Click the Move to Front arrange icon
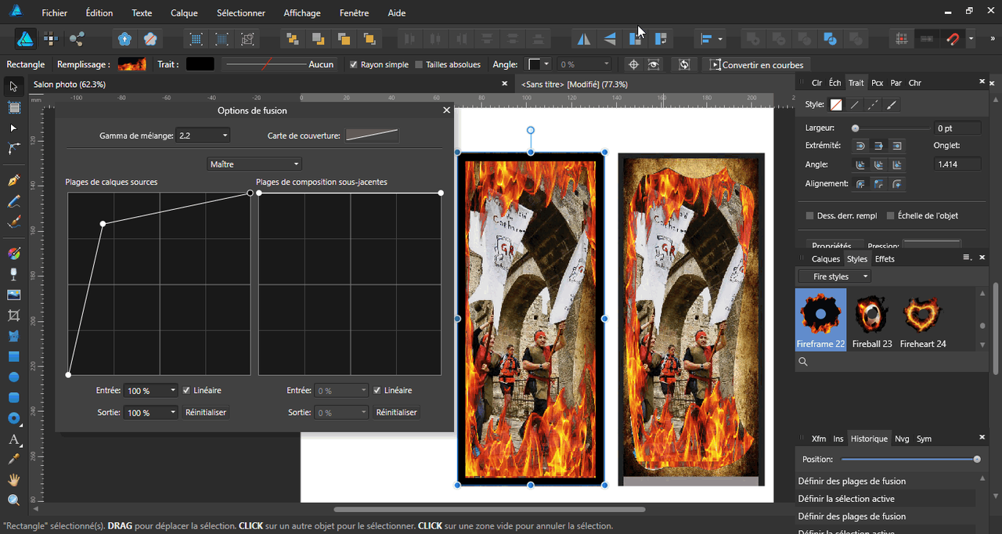The width and height of the screenshot is (1002, 534). (369, 38)
